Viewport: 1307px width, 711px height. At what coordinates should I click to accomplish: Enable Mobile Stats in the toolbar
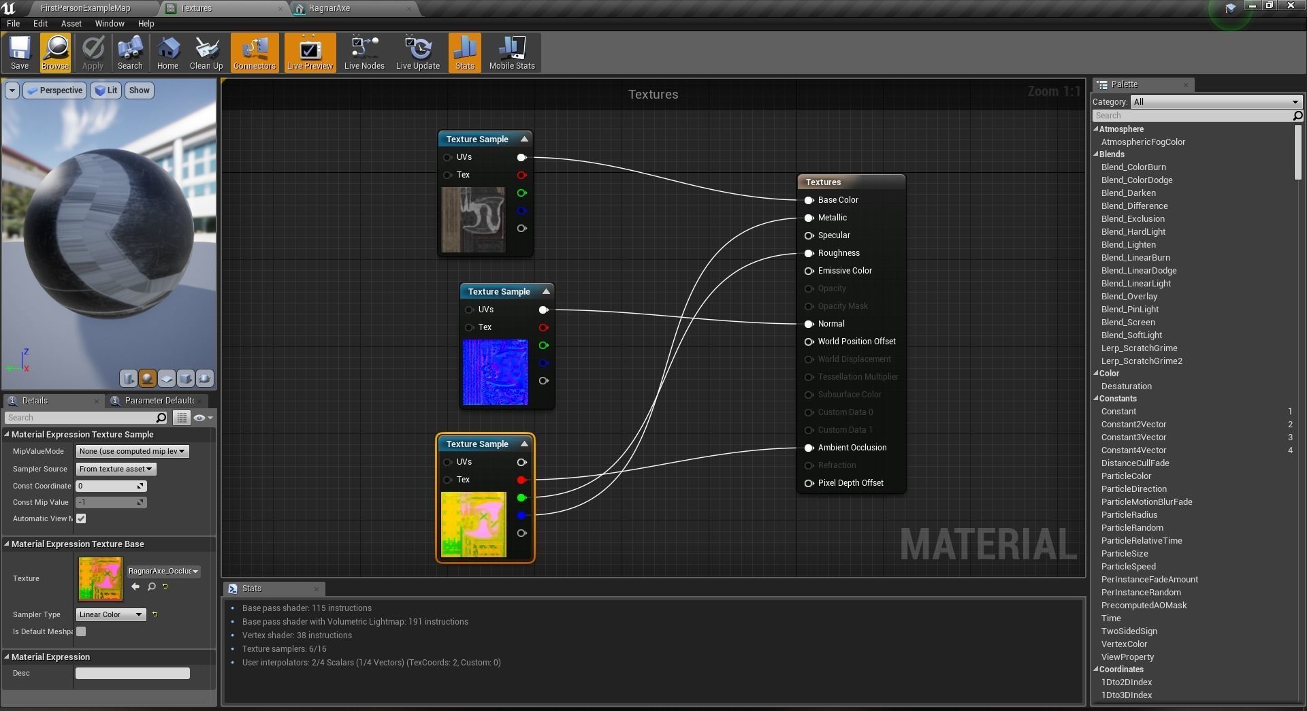pyautogui.click(x=512, y=52)
